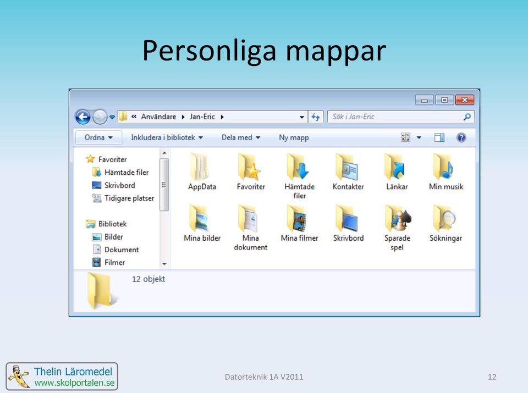The image size is (528, 393).
Task: Click Användare in the address path
Action: pos(158,117)
